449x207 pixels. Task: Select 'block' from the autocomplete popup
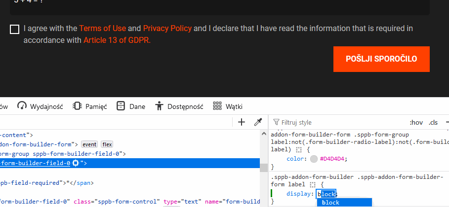point(331,203)
